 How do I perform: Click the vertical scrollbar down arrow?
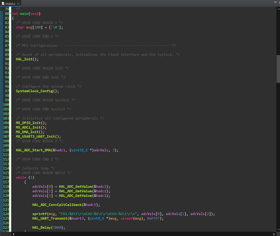(x=278, y=229)
